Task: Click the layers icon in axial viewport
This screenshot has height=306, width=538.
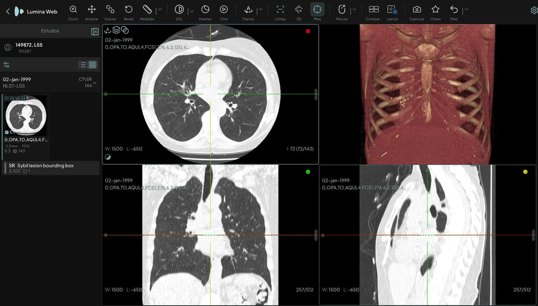Action: tap(116, 30)
